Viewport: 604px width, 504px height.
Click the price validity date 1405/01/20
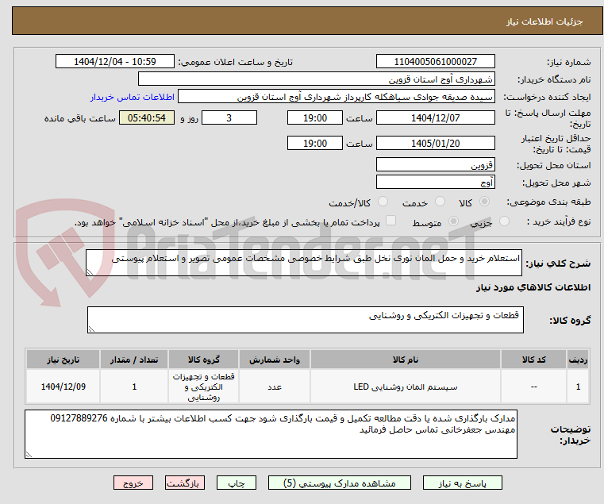coord(435,144)
